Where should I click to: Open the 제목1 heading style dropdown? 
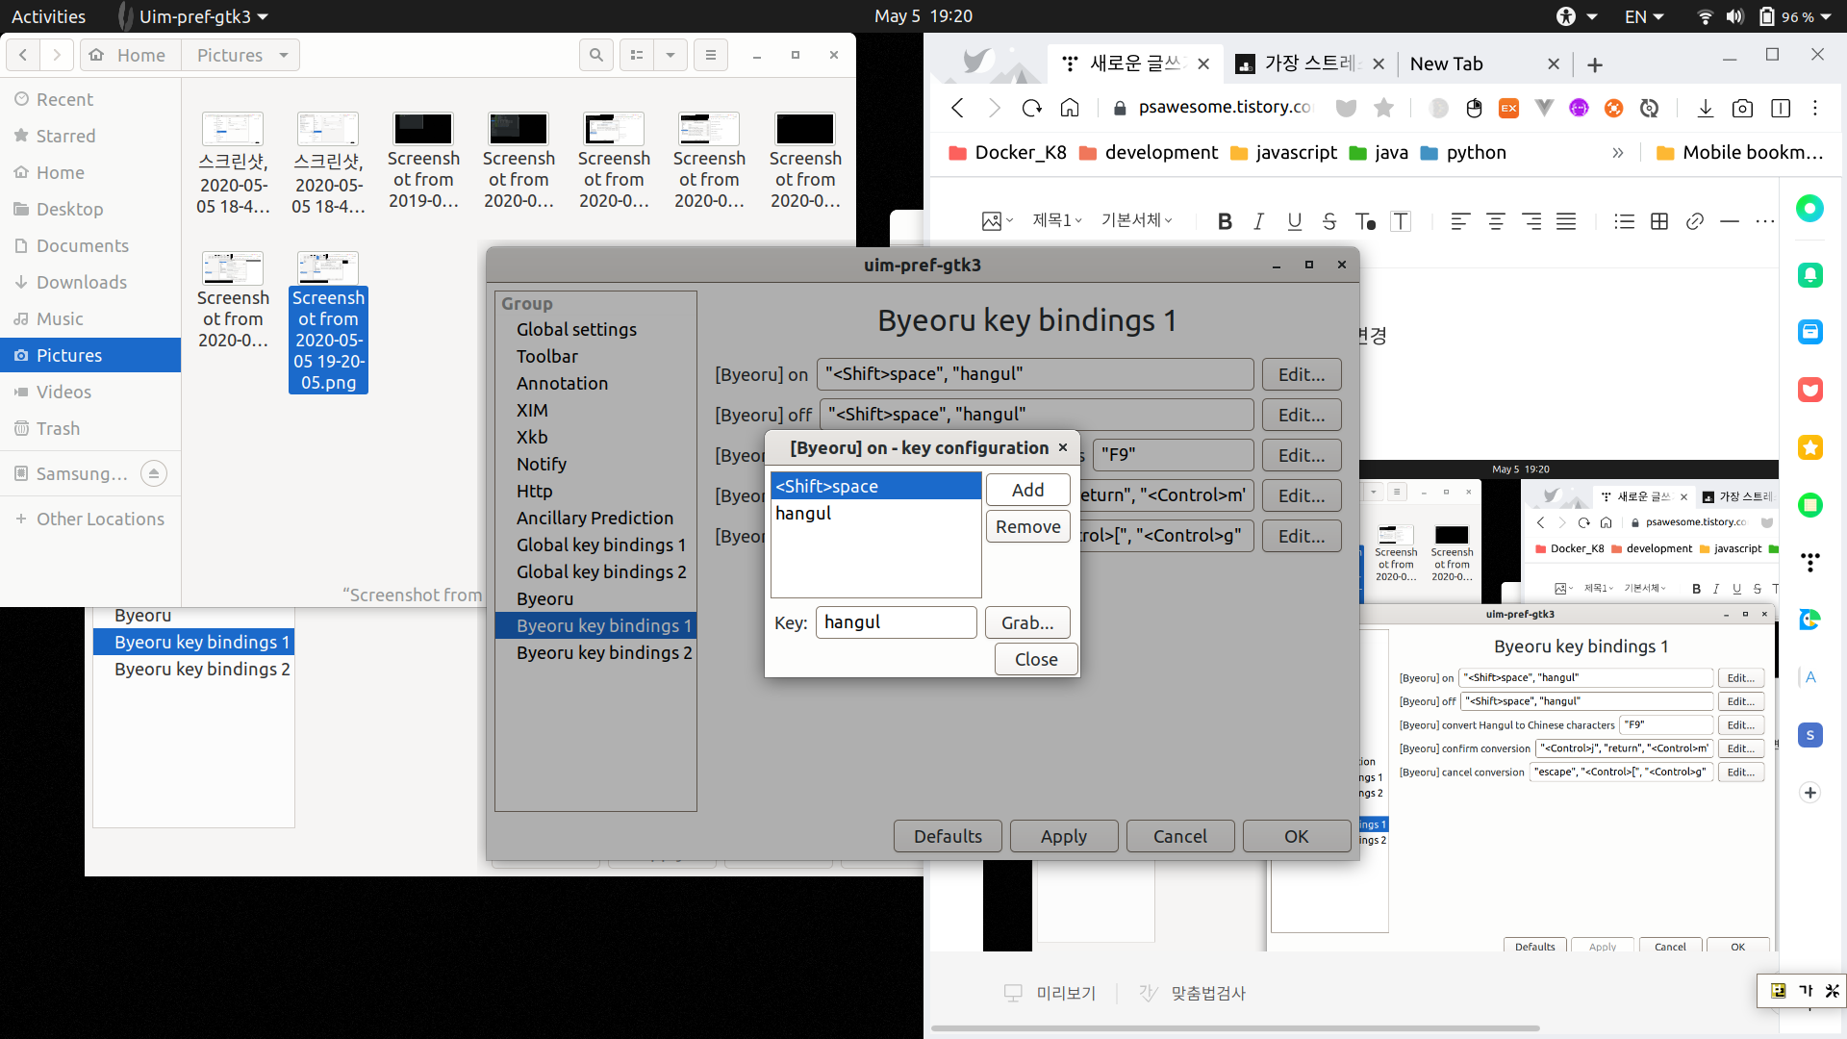point(1057,220)
